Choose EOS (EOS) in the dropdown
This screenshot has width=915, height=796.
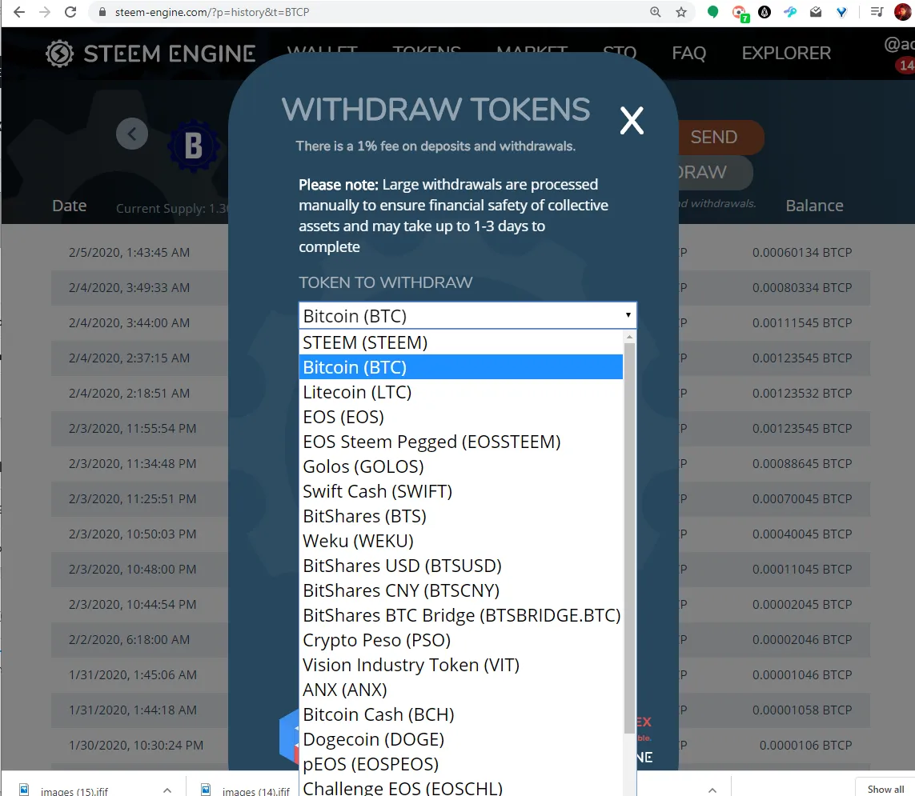coord(460,416)
